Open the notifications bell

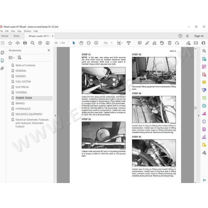coord(187,36)
